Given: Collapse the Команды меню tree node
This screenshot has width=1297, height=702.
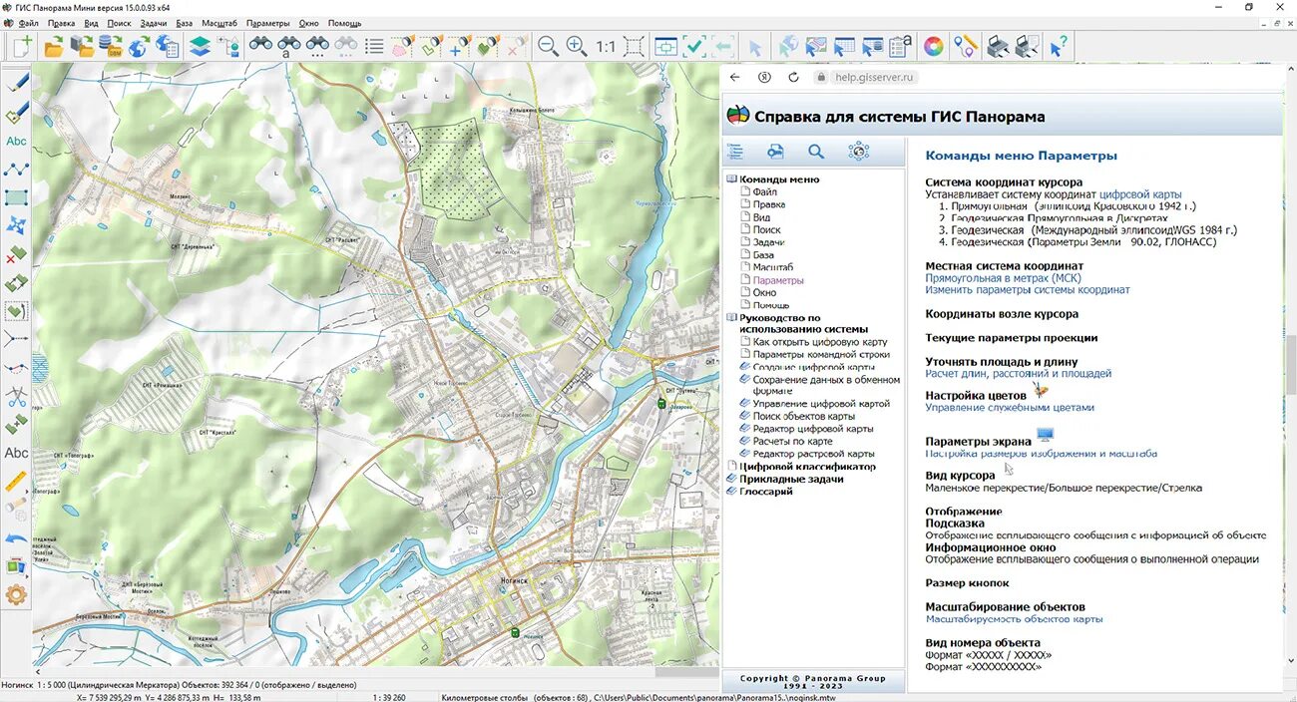Looking at the screenshot, I should (732, 179).
